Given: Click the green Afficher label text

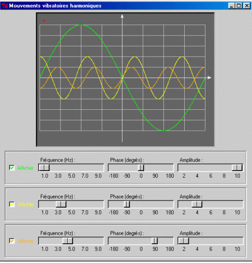Looking at the screenshot, I should [x=25, y=168].
